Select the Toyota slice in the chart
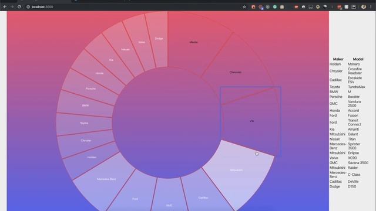 [x=84, y=123]
